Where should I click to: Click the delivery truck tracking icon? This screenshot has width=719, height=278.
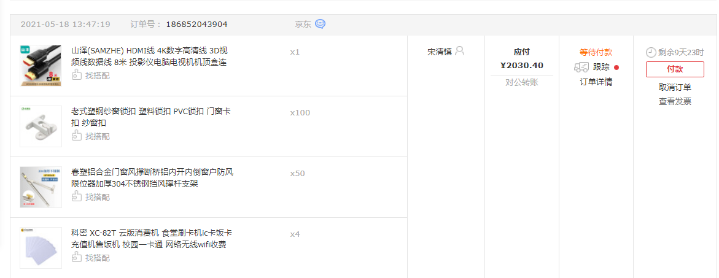(581, 68)
